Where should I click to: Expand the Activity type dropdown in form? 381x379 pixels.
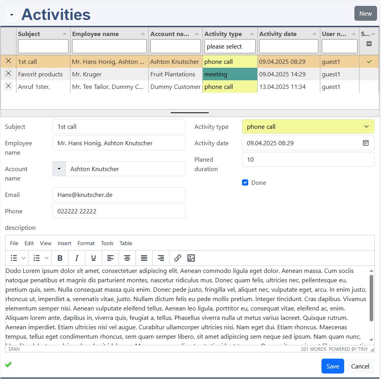[366, 126]
